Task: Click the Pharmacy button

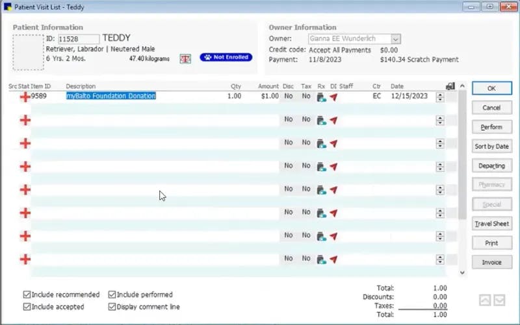Action: [x=492, y=185]
